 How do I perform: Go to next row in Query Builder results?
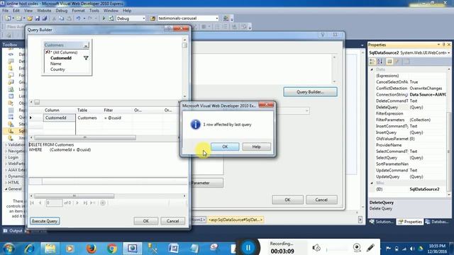77,203
